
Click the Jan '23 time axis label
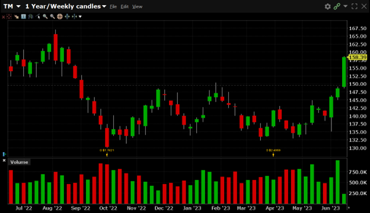coord(192,208)
